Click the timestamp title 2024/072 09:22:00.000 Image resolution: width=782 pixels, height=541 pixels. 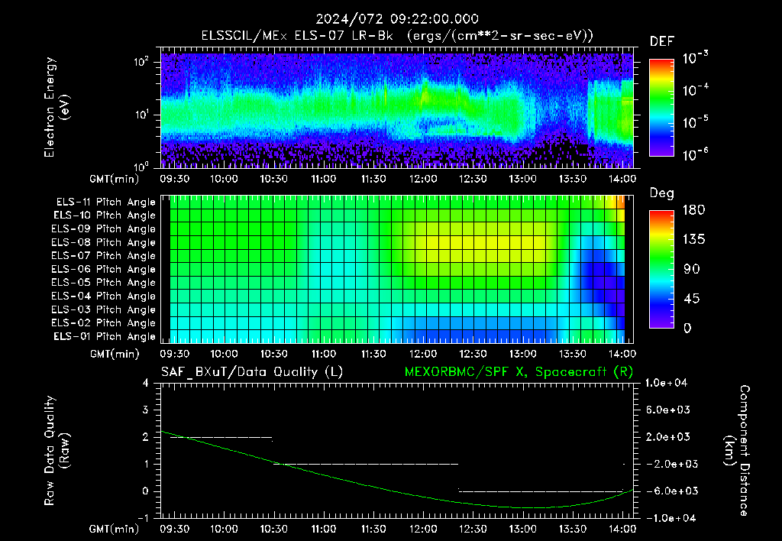coord(397,19)
